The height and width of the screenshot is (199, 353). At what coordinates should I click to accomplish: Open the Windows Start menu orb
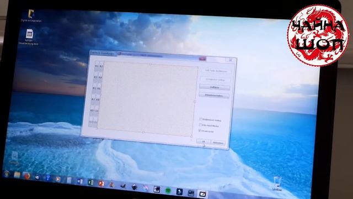(7, 174)
